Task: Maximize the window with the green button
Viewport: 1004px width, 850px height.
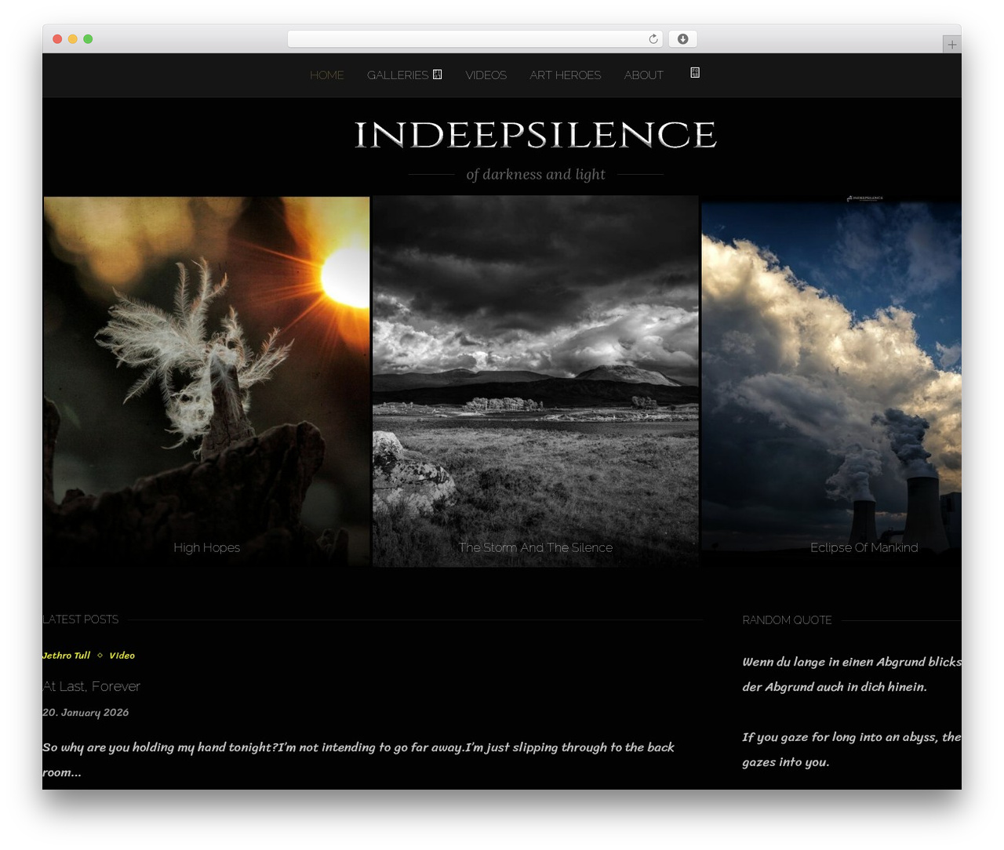Action: [x=88, y=39]
